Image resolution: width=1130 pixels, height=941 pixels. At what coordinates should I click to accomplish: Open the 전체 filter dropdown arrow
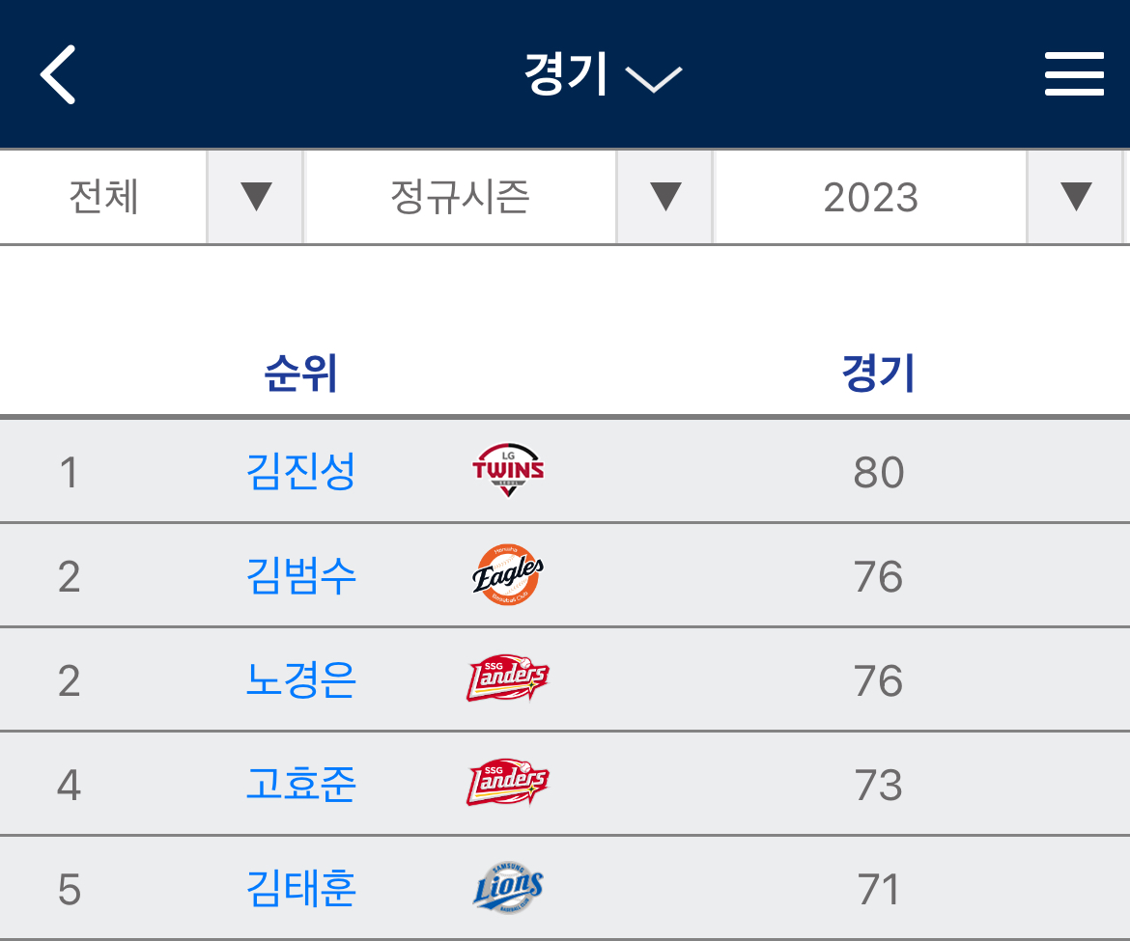(x=256, y=197)
